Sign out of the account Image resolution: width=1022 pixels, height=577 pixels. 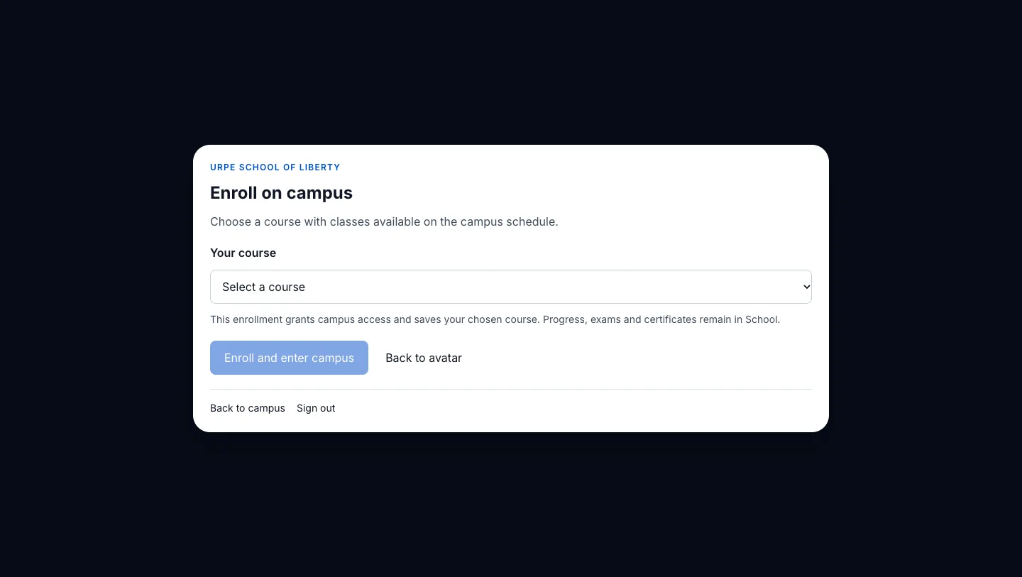316,408
